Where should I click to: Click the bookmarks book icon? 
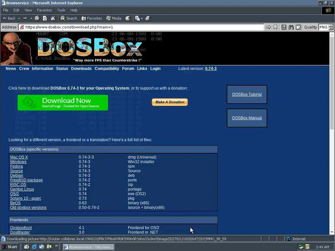284,27
